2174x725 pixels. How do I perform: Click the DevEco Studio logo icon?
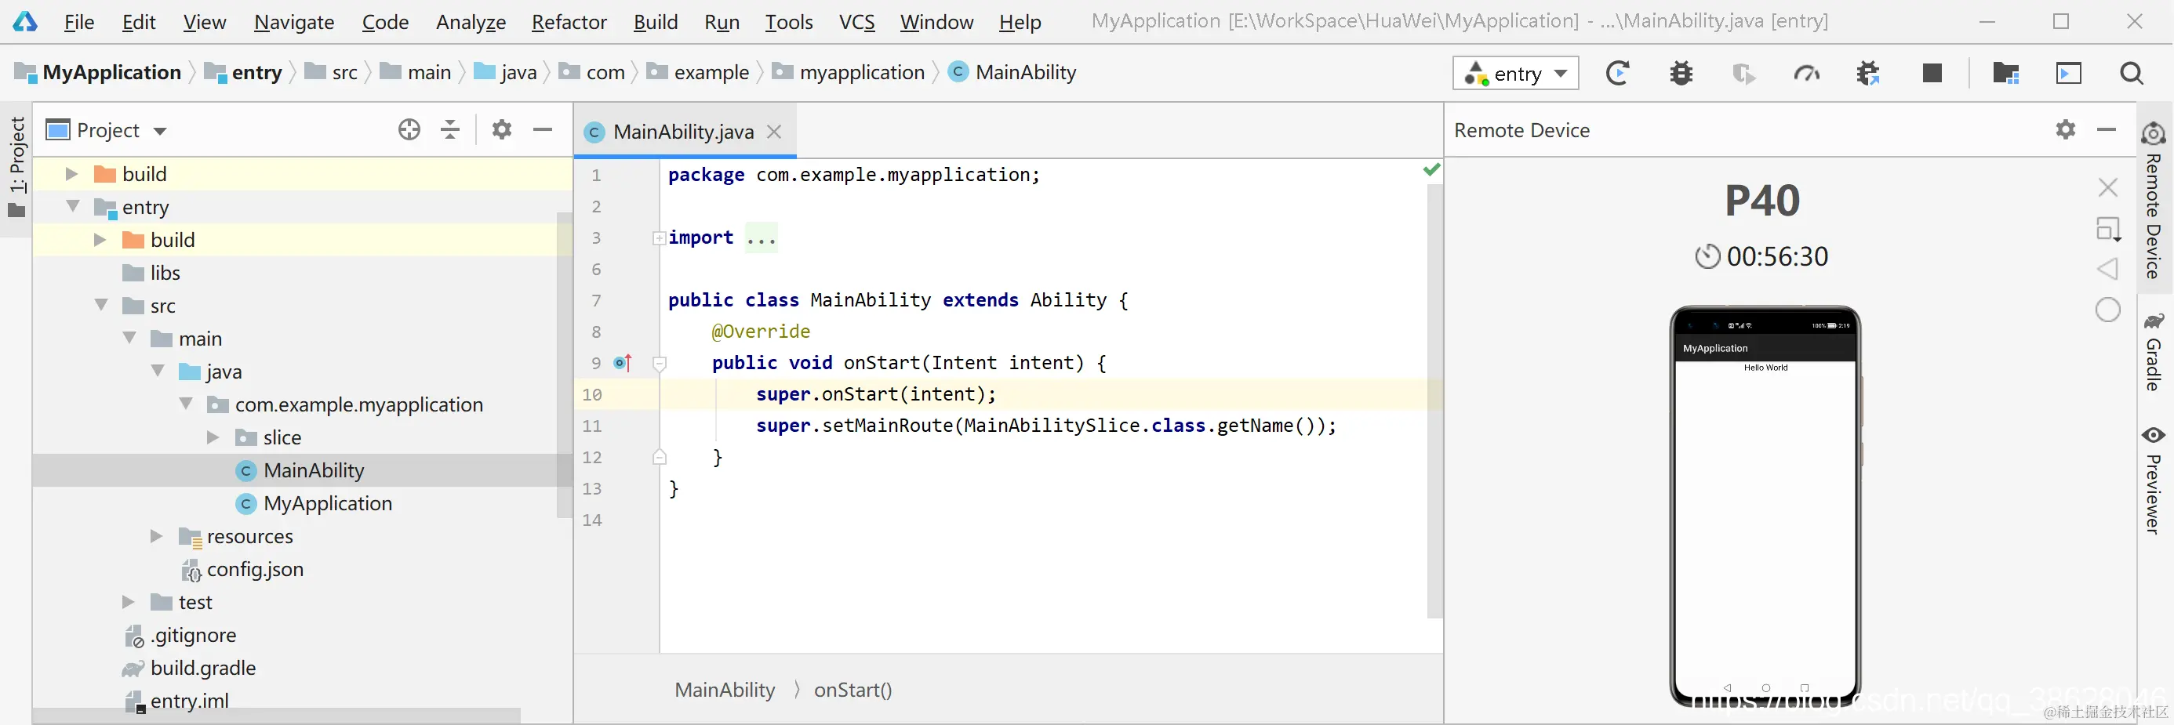pos(24,22)
